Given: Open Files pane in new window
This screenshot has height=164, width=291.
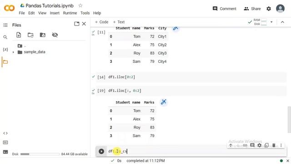Looking at the screenshot, I should tap(77, 24).
